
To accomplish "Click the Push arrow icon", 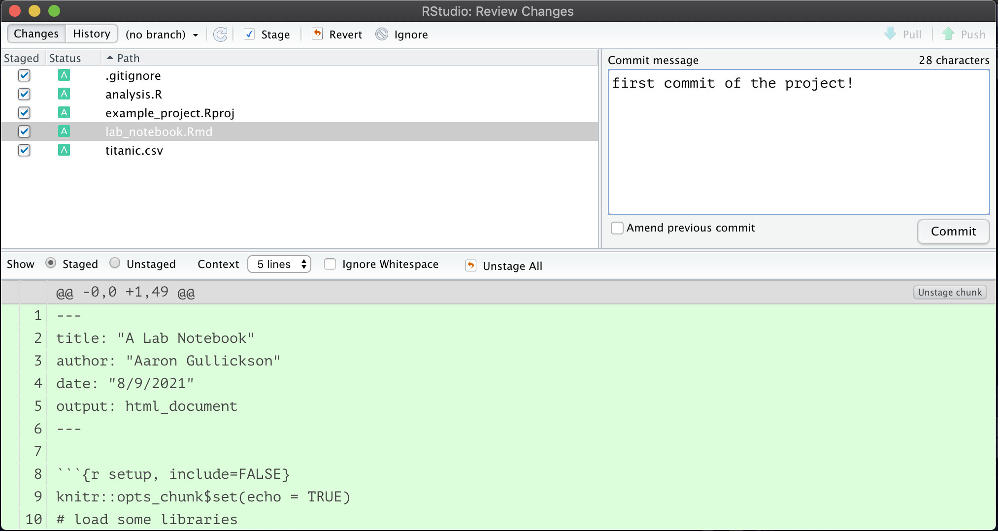I will coord(948,34).
